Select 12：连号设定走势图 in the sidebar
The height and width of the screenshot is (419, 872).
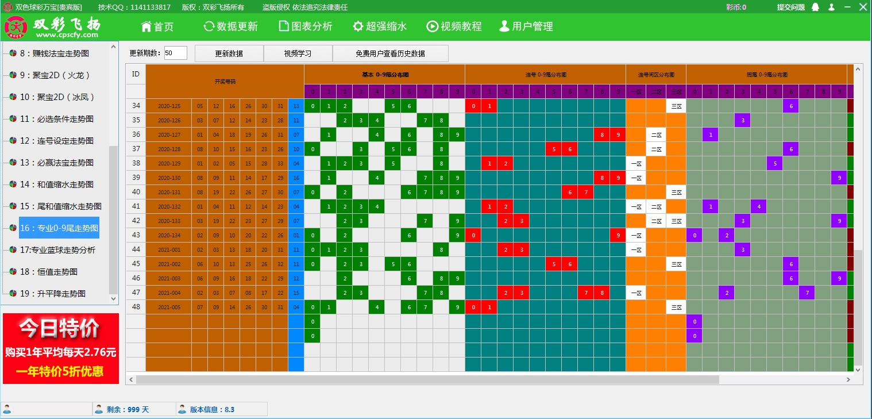[x=56, y=141]
